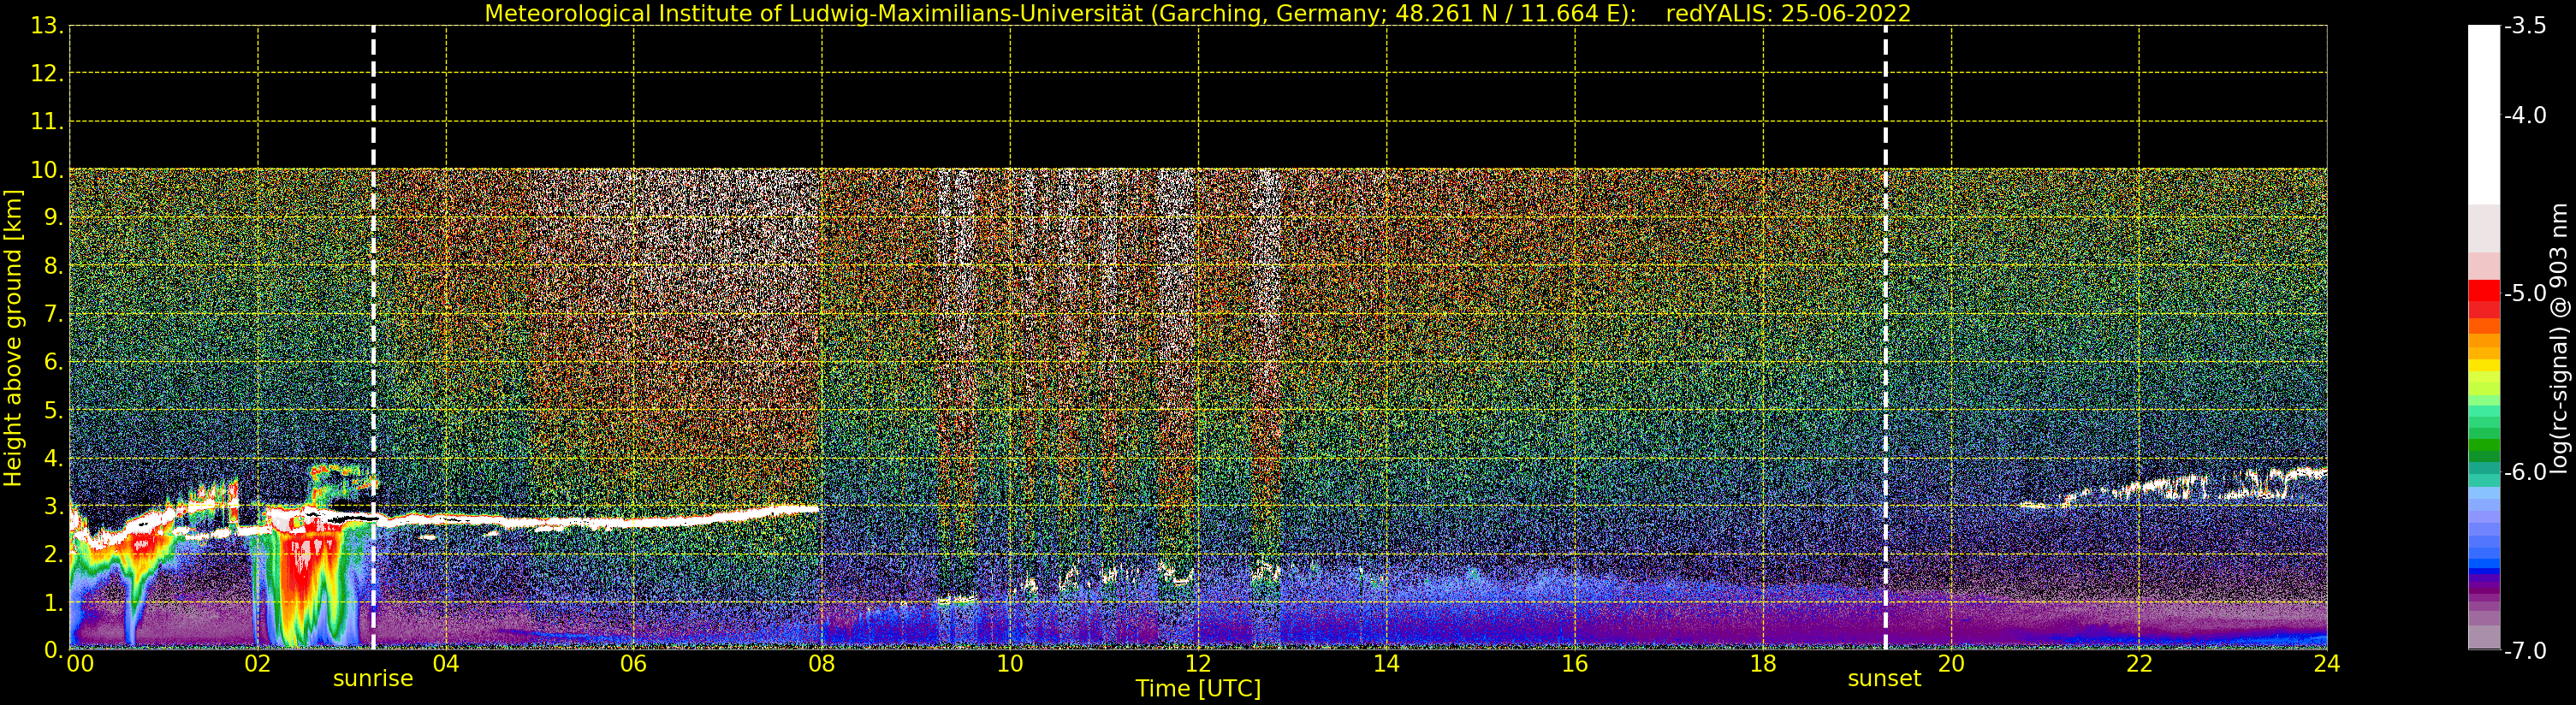The height and width of the screenshot is (705, 2576).
Task: Click the 'Time [UTC]' axis label
Action: click(x=1198, y=689)
